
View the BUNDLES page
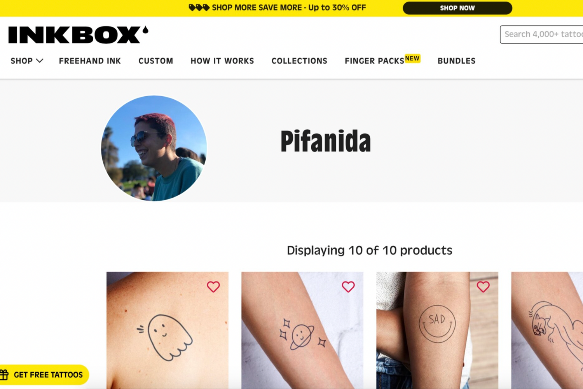457,61
